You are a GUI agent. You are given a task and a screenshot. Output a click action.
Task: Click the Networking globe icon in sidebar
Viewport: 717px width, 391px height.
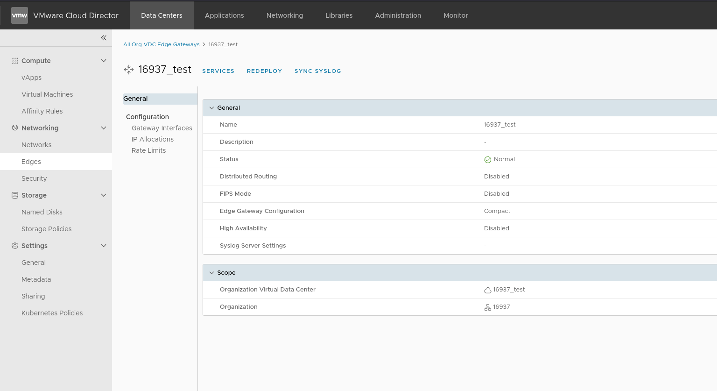tap(15, 128)
